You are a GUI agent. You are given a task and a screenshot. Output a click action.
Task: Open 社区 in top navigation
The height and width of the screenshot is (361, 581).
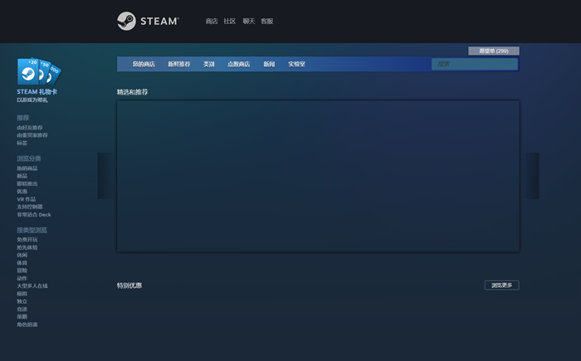[230, 22]
